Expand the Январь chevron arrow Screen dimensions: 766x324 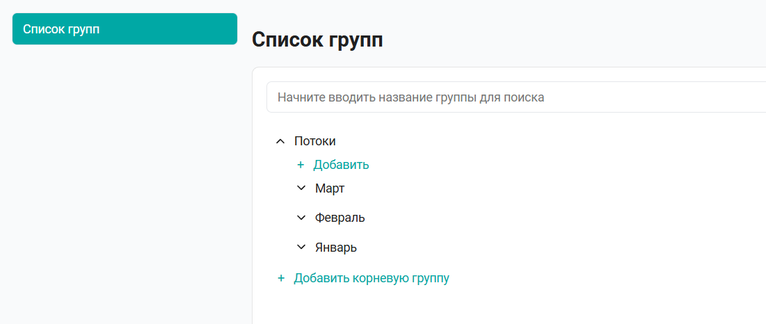301,248
